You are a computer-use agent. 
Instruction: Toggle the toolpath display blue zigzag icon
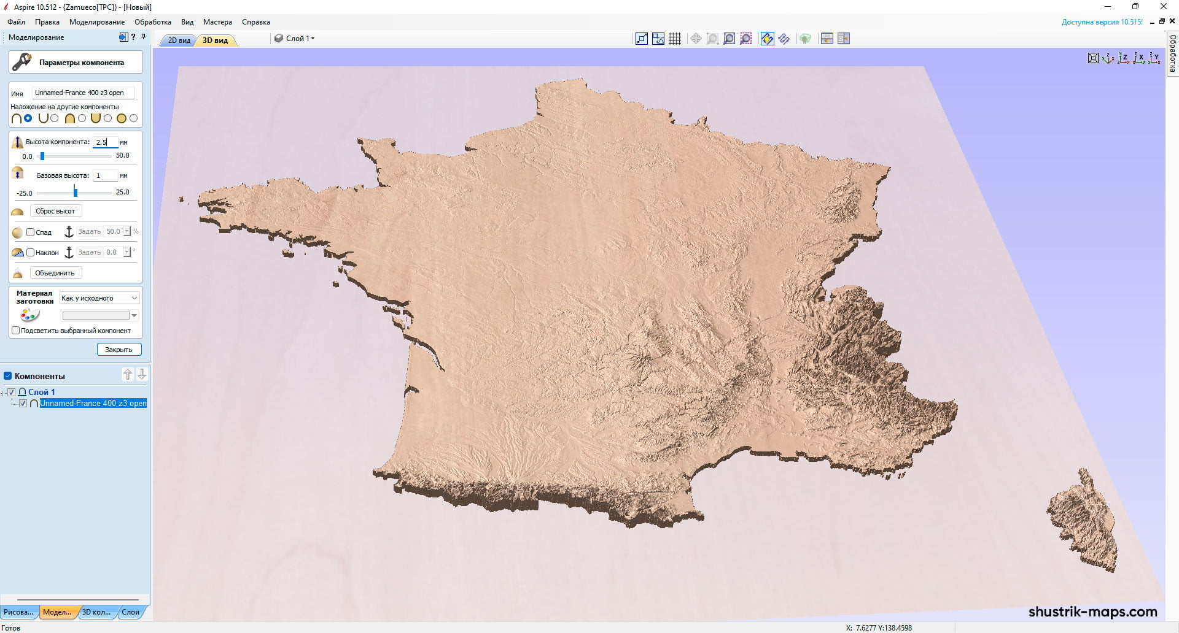tap(784, 39)
